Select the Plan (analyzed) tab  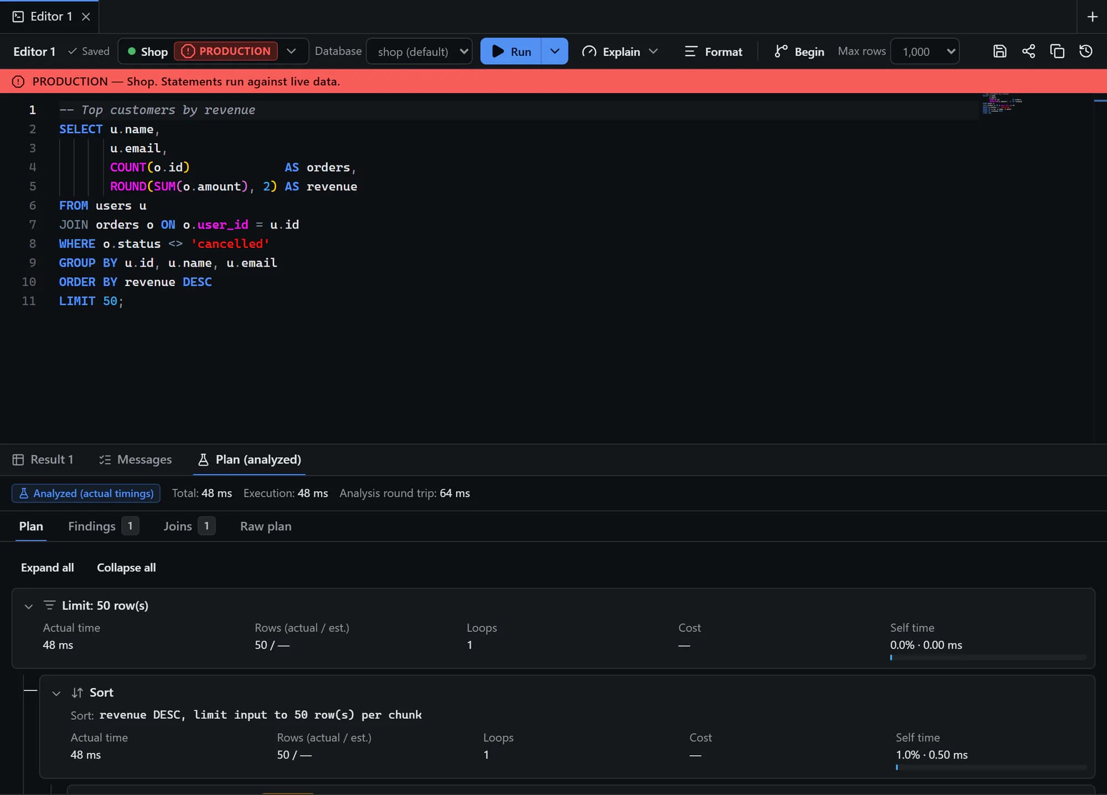coord(249,460)
